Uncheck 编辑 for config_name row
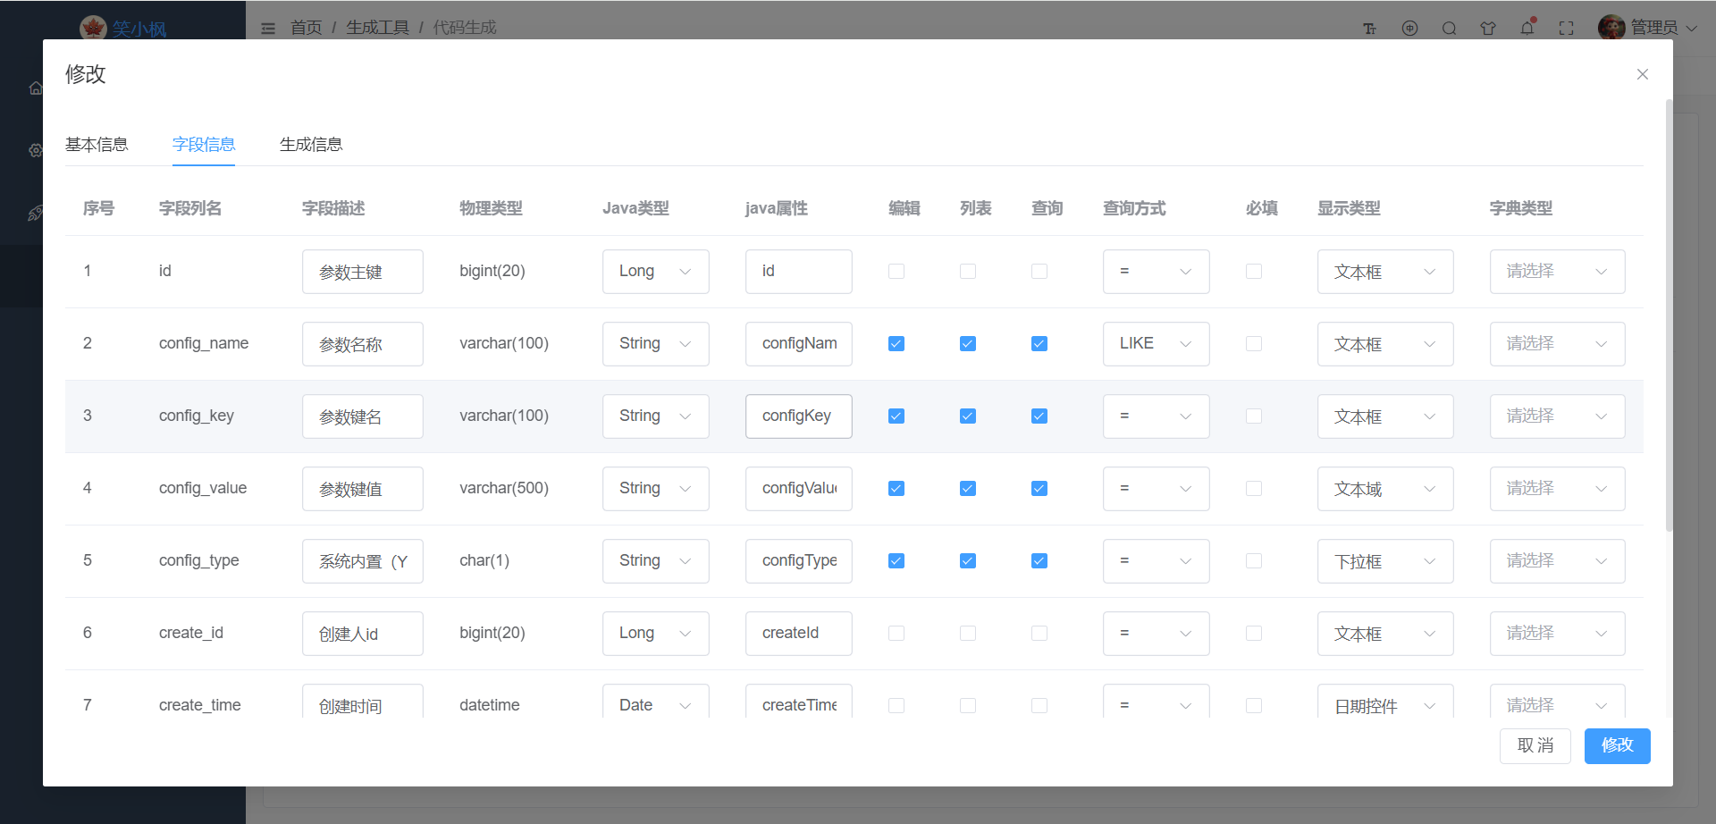The image size is (1716, 824). tap(896, 343)
